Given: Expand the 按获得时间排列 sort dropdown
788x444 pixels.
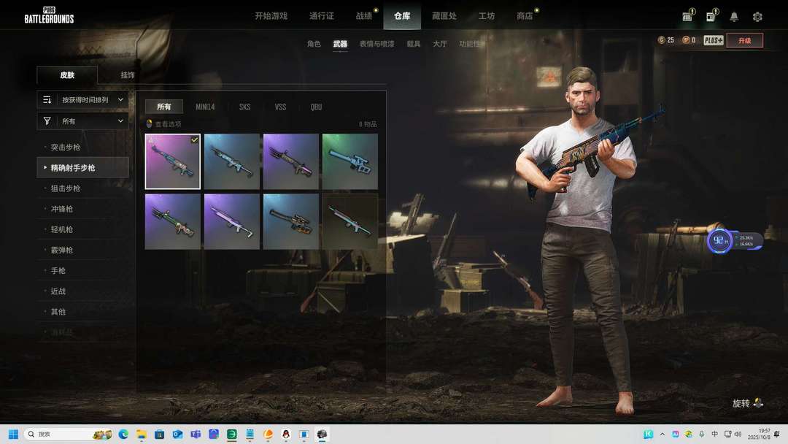Looking at the screenshot, I should tap(82, 99).
